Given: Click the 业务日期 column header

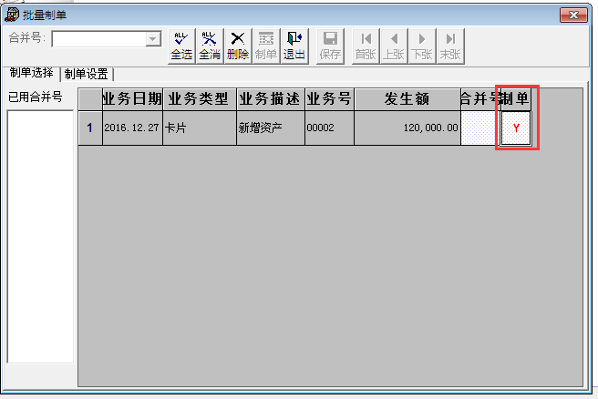Looking at the screenshot, I should [x=132, y=99].
